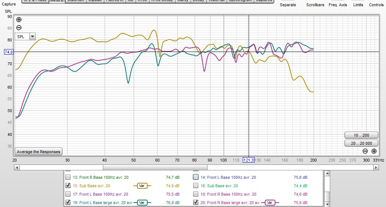Enable trace 17: Front L Base 100Hz
The image size is (386, 207).
[x=68, y=194]
